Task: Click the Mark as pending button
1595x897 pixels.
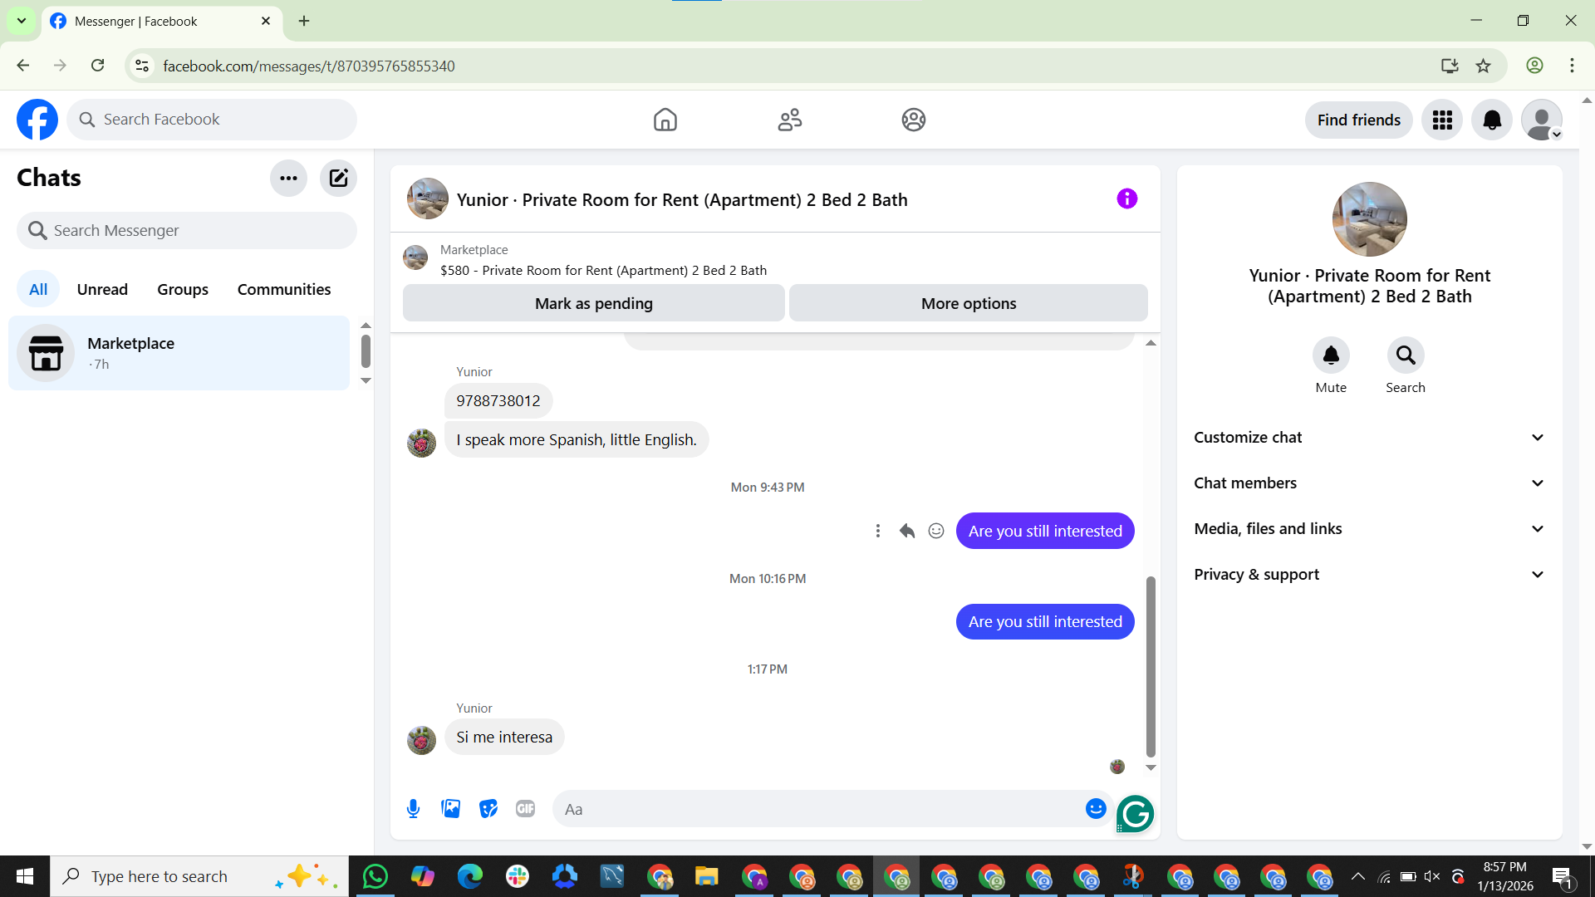Action: point(593,303)
